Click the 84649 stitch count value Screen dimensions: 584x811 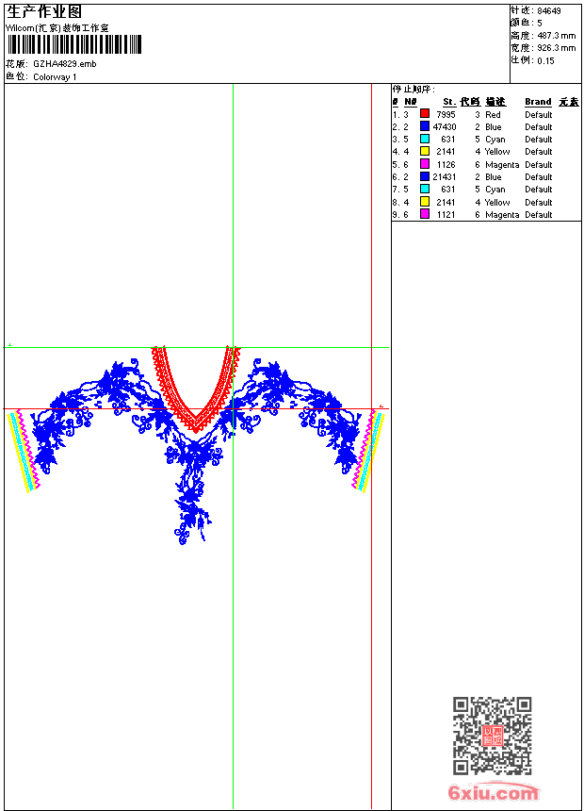549,10
